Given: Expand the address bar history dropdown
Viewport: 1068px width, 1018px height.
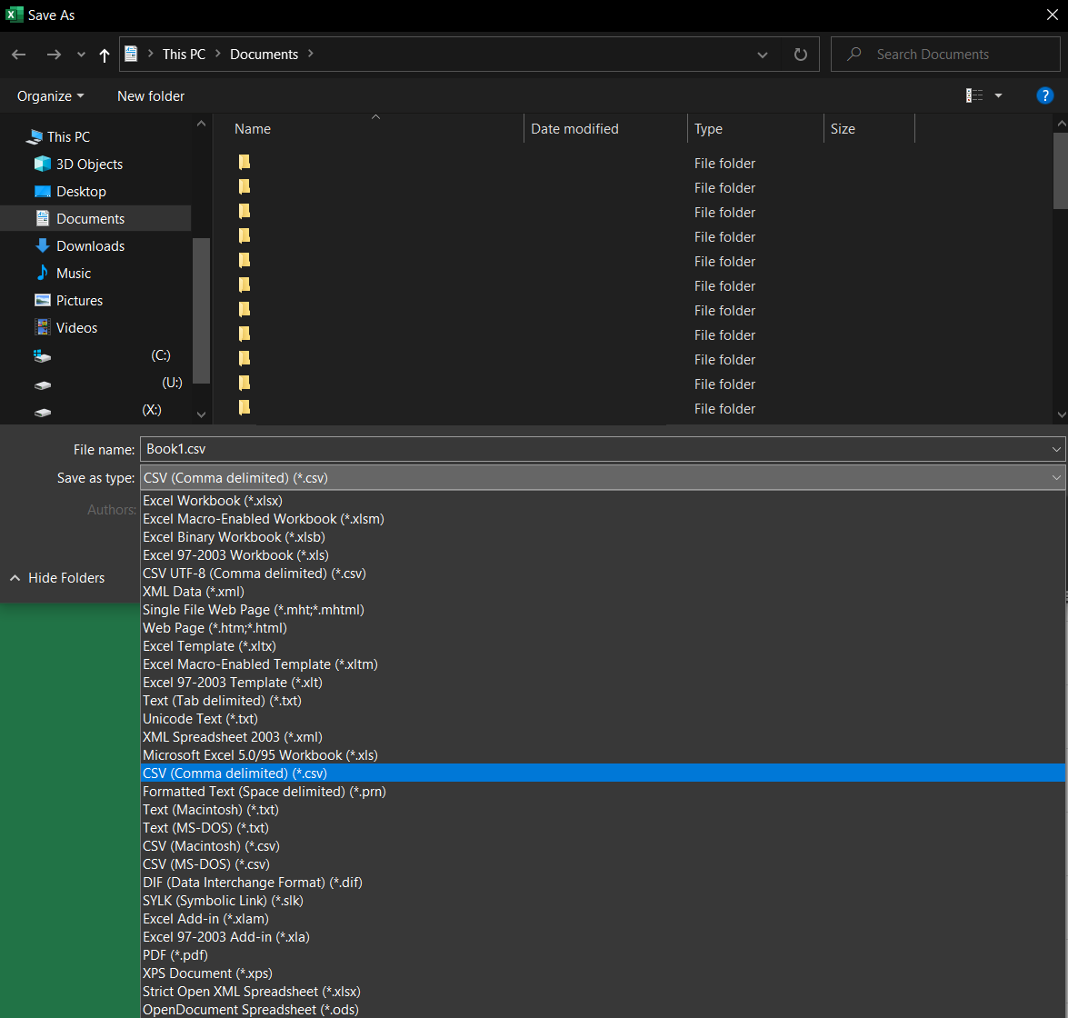Looking at the screenshot, I should click(x=763, y=55).
